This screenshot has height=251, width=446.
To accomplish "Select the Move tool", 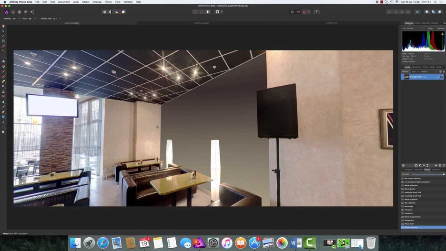I will [3, 30].
